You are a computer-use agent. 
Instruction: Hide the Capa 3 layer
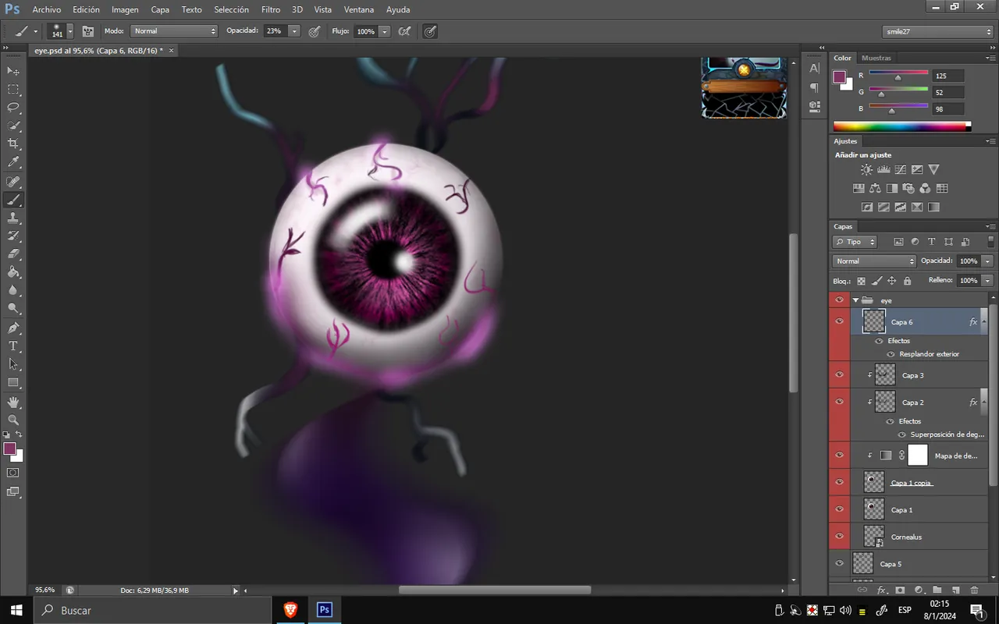point(840,374)
